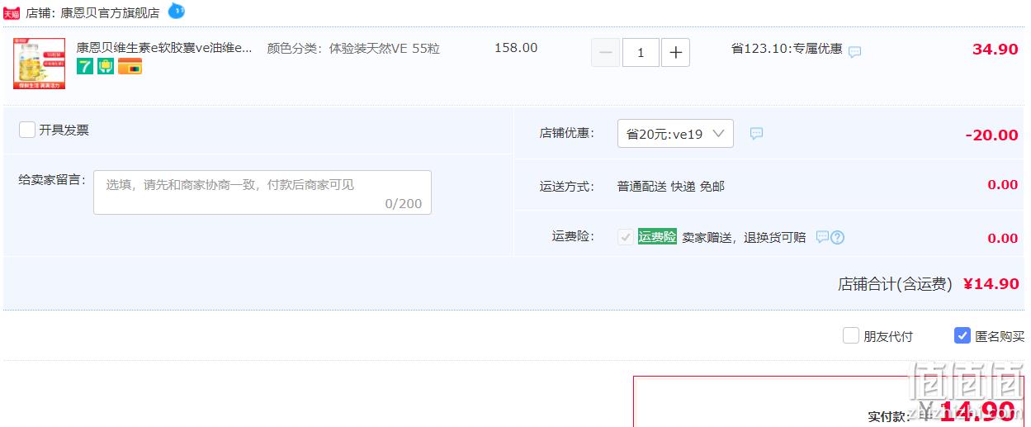This screenshot has height=427, width=1031.
Task: Click the 省123.10:专属优惠 discount text
Action: [787, 49]
